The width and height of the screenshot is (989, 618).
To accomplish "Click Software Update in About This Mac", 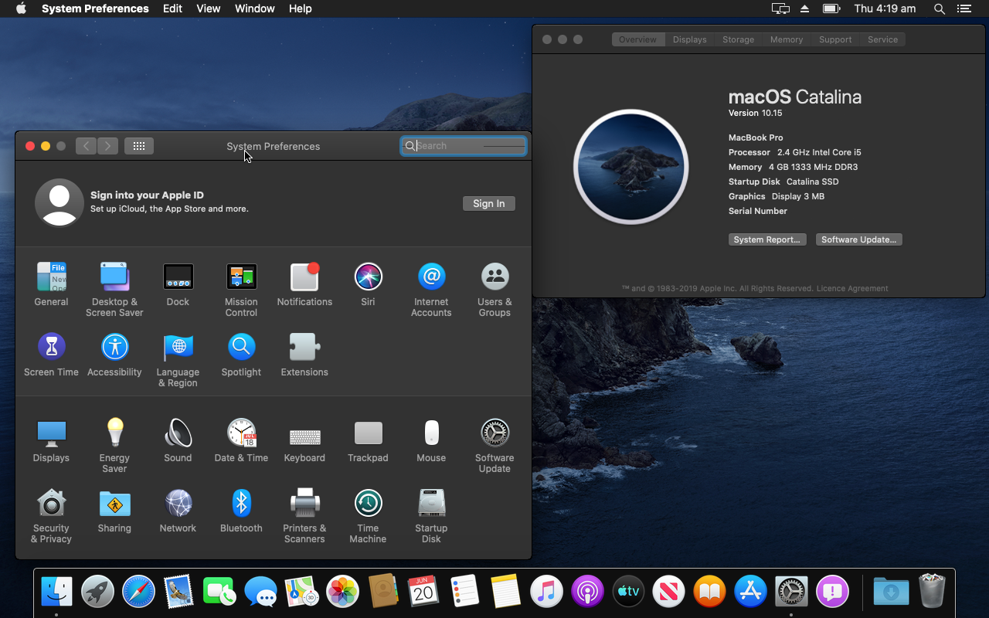I will (858, 239).
